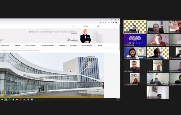The image size is (181, 115).
Task: Click the red PowerPoint icon in the taskbar
Action: 17,99
